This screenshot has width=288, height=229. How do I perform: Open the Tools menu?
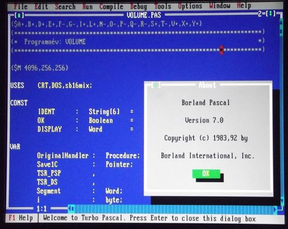(x=163, y=6)
